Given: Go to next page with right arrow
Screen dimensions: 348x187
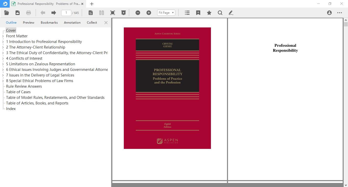Looking at the screenshot, I should (x=53, y=13).
